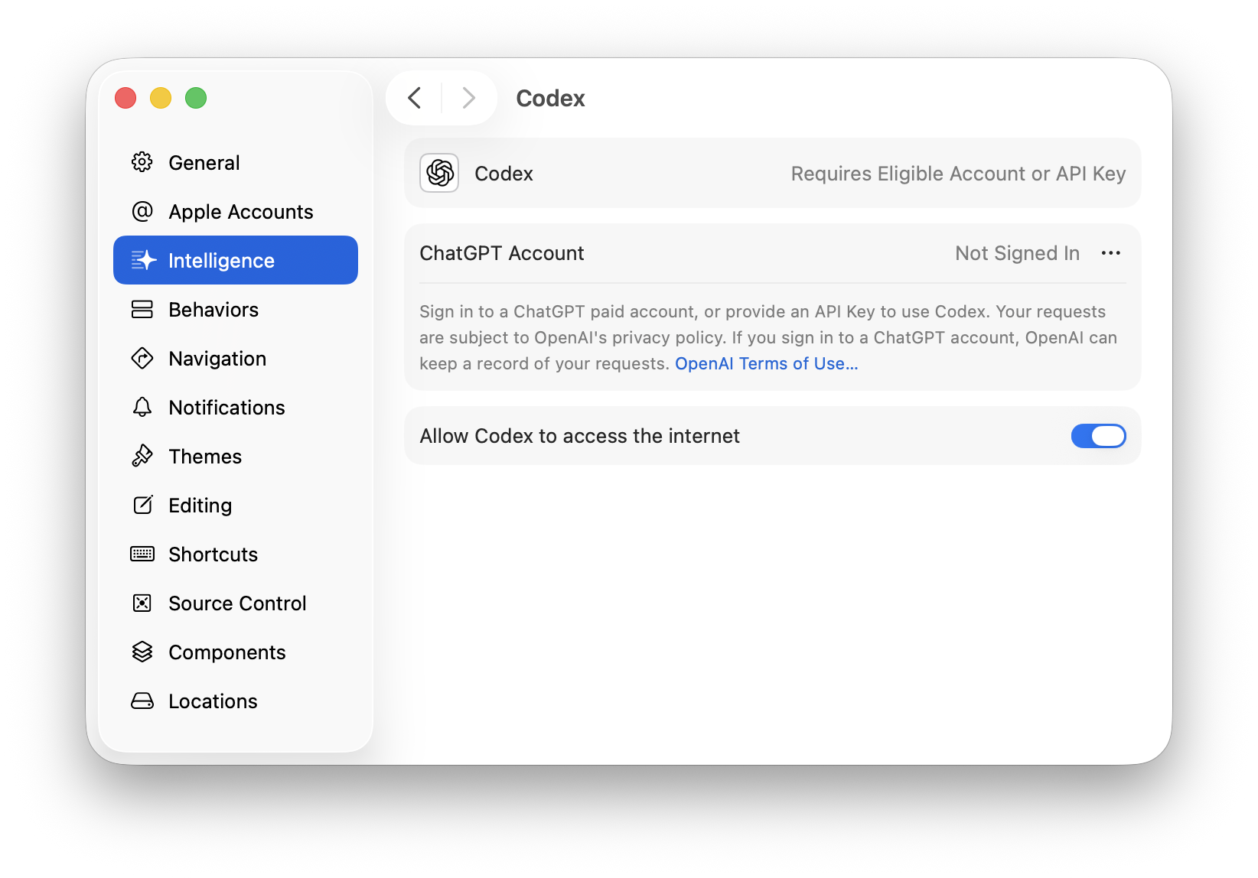Click the Shortcuts keyboard icon
Image resolution: width=1258 pixels, height=878 pixels.
point(142,554)
